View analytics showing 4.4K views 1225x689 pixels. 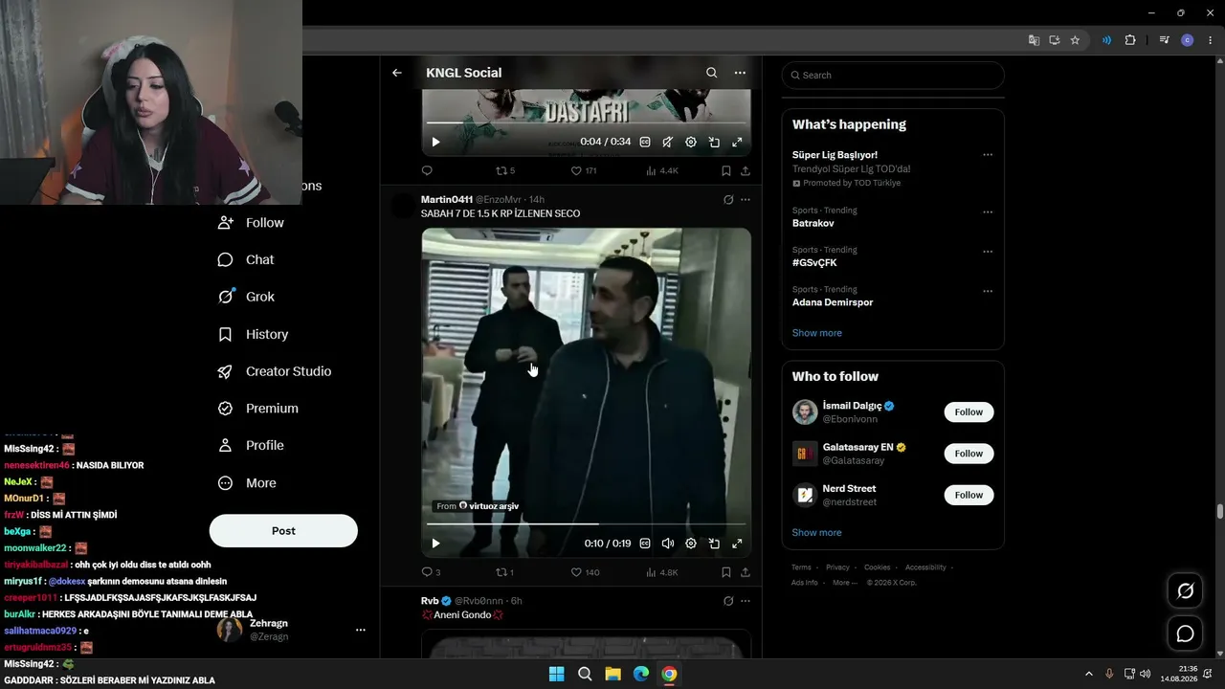coord(662,171)
